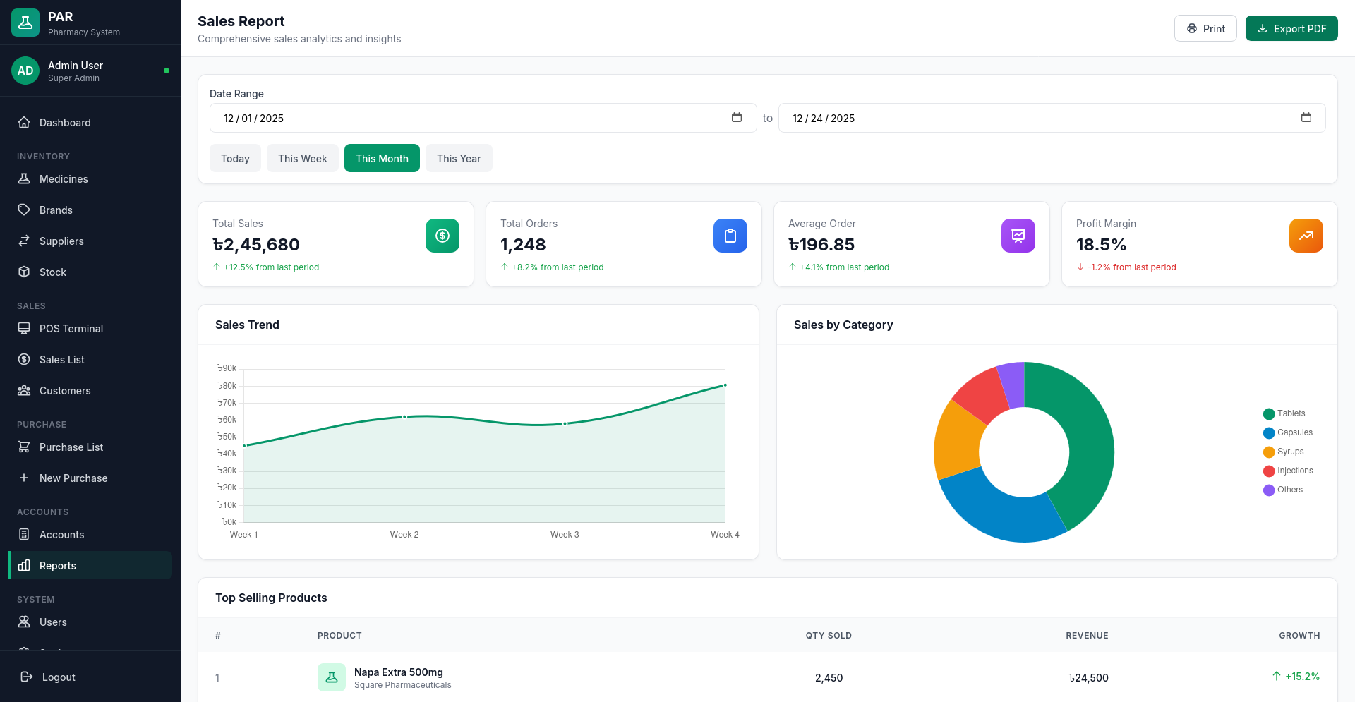
Task: Click the Medicines flask icon in sidebar
Action: pyautogui.click(x=25, y=178)
